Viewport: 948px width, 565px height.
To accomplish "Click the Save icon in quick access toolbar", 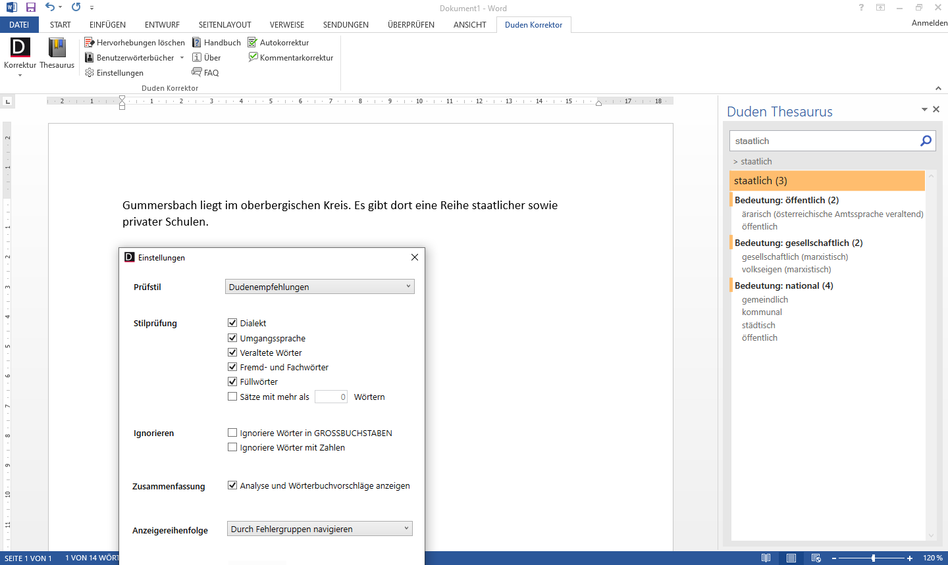I will (x=31, y=8).
